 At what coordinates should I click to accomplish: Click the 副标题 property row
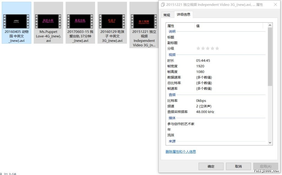click(216, 43)
